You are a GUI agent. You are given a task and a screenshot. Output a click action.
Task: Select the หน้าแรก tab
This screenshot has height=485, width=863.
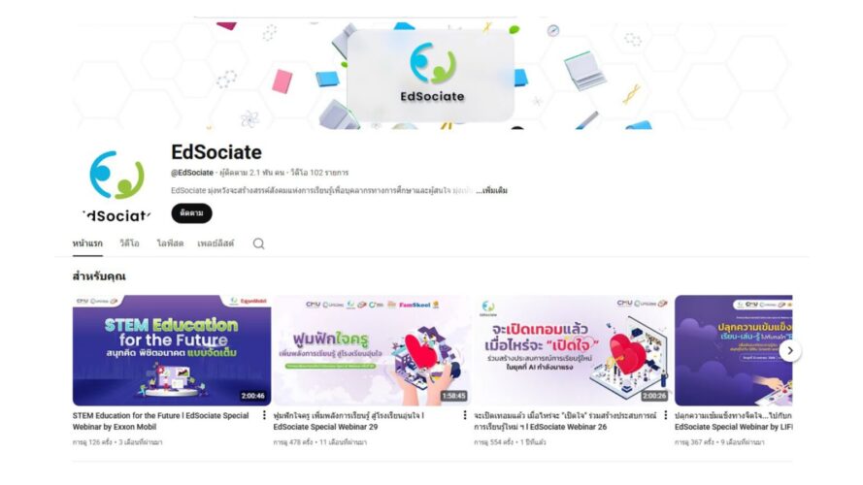pos(87,243)
